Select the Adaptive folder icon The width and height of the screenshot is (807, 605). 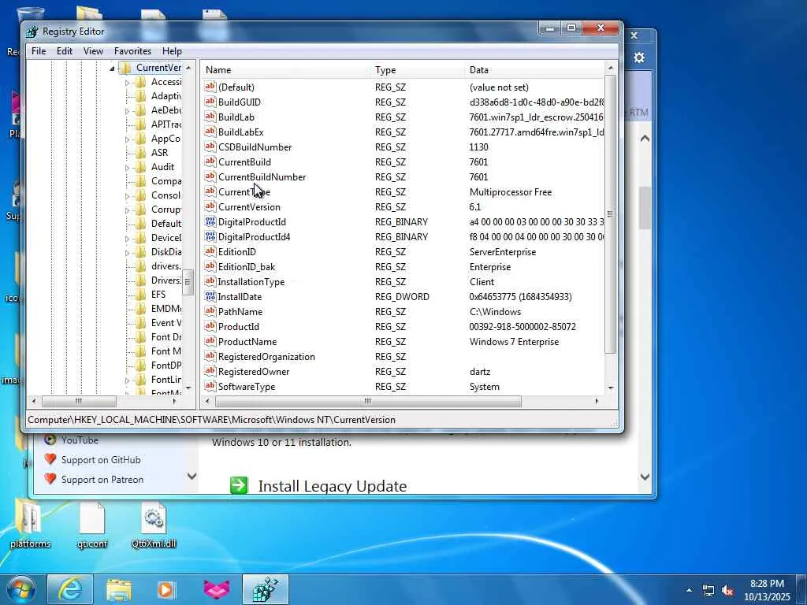pyautogui.click(x=140, y=96)
